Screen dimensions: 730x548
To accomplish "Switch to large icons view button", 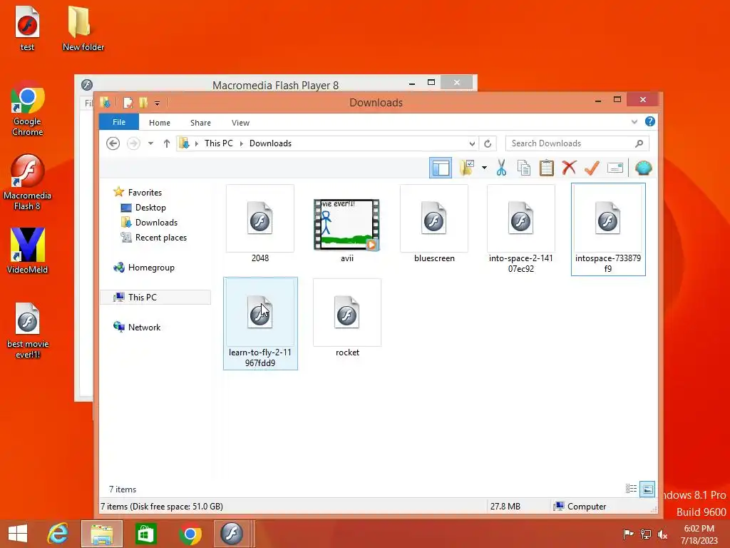I will 647,489.
